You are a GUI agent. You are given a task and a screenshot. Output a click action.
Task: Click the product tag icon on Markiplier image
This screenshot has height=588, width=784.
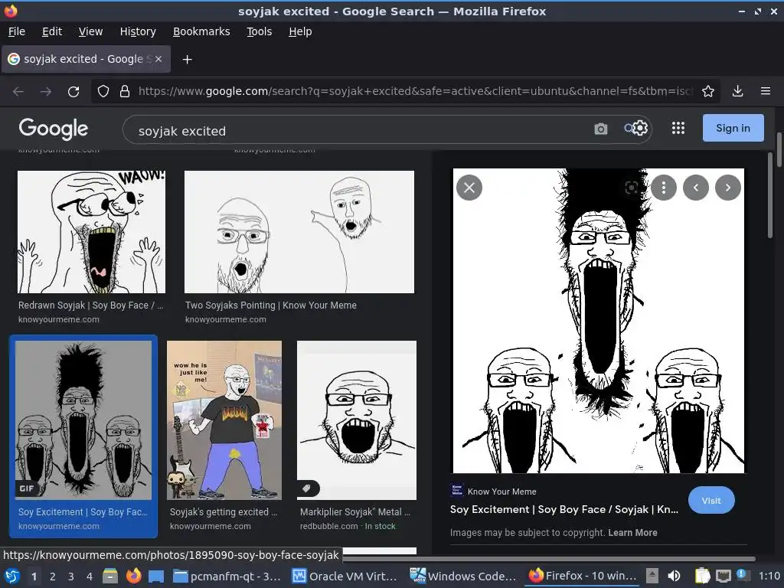308,488
